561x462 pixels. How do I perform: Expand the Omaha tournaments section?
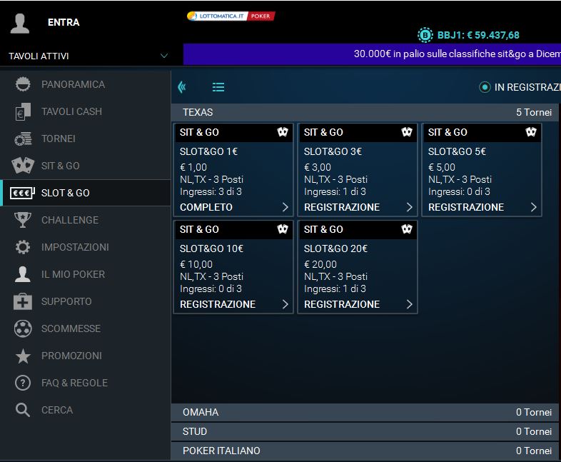pyautogui.click(x=365, y=412)
